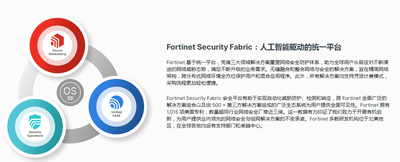Screen dimensions: 400x162
Task: Click the small Fortinet logo below OS
Action: [70, 98]
